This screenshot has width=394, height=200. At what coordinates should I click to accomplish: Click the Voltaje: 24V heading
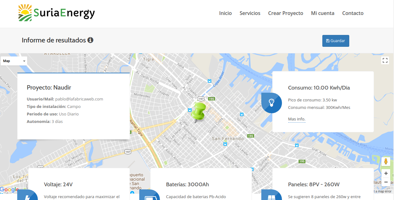tap(59, 184)
